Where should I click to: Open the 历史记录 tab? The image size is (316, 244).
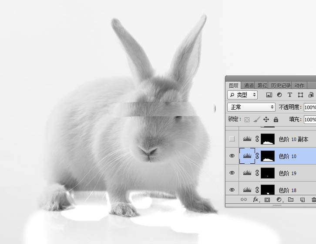coord(281,86)
